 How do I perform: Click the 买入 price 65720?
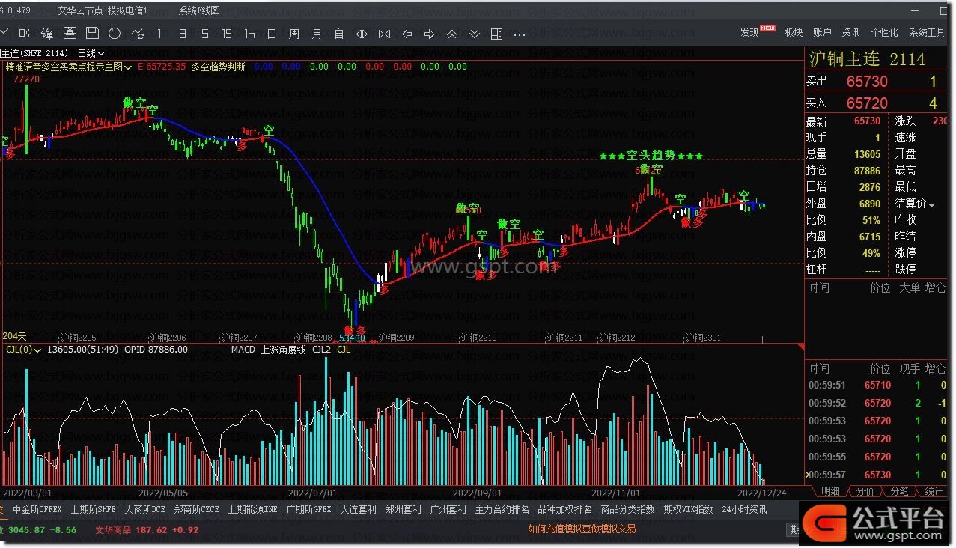click(x=867, y=103)
